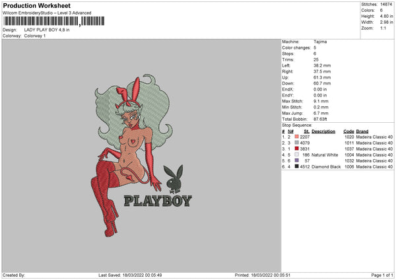Click the 'Stop Sequence:' heading
The height and width of the screenshot is (280, 396).
297,125
